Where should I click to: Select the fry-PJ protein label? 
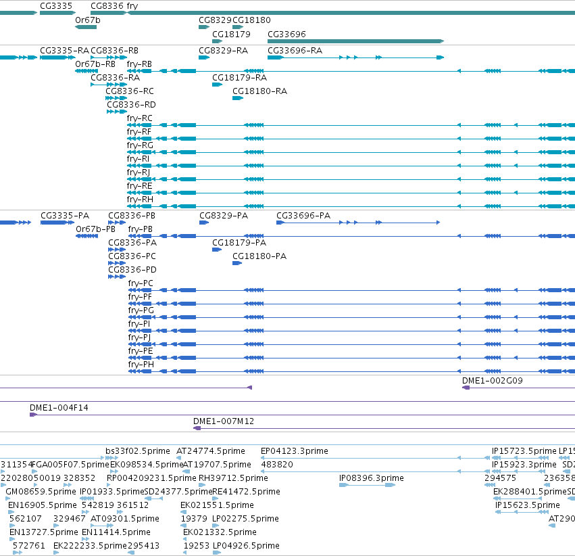[x=140, y=338]
